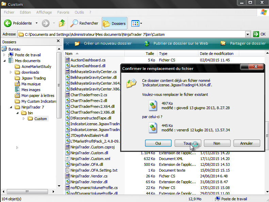
Task: Expand the downloads folder node
Action: pos(11,72)
